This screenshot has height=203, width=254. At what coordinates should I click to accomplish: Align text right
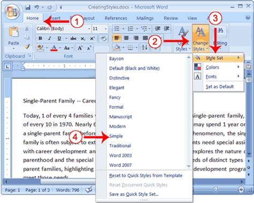136,38
